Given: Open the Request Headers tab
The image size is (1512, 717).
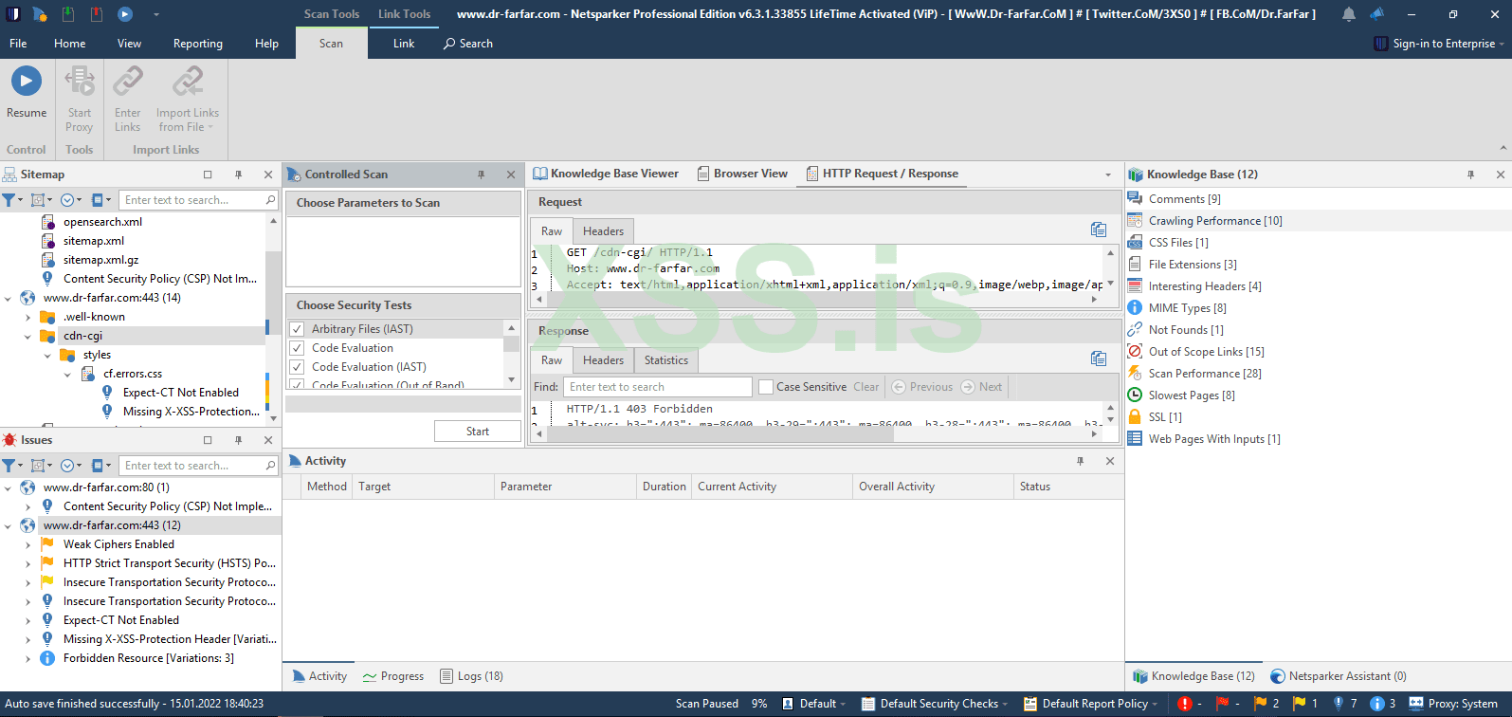Looking at the screenshot, I should pyautogui.click(x=603, y=231).
